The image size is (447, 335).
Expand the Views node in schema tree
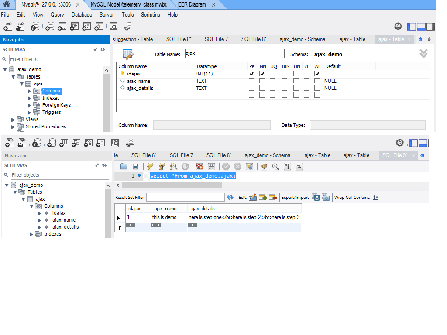pos(13,120)
